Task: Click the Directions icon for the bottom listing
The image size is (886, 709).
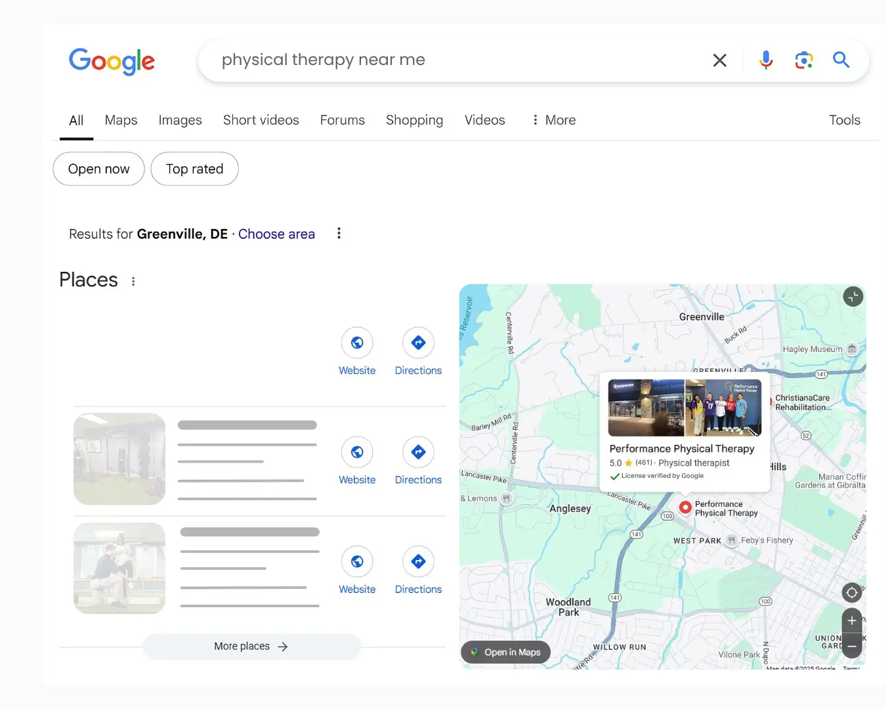Action: point(418,561)
